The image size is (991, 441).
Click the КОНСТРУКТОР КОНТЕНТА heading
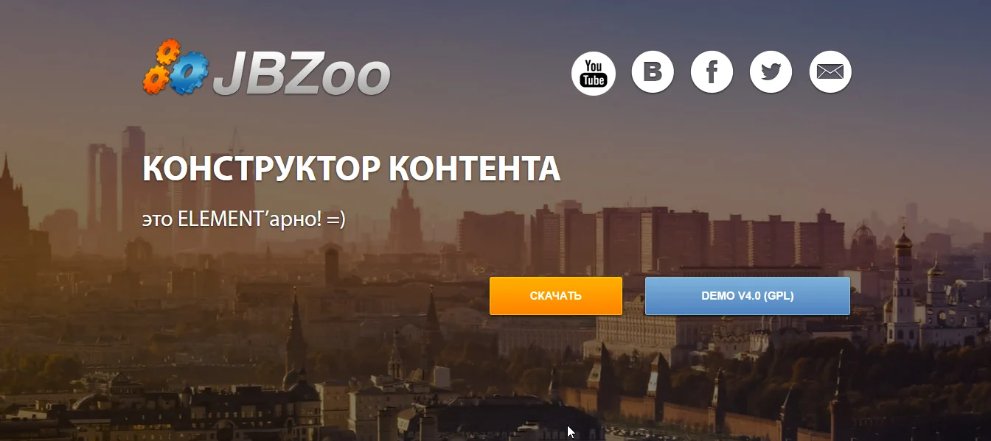(351, 169)
